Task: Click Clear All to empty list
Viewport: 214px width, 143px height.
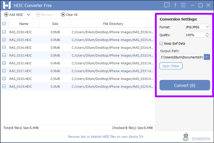Action: click(x=69, y=14)
